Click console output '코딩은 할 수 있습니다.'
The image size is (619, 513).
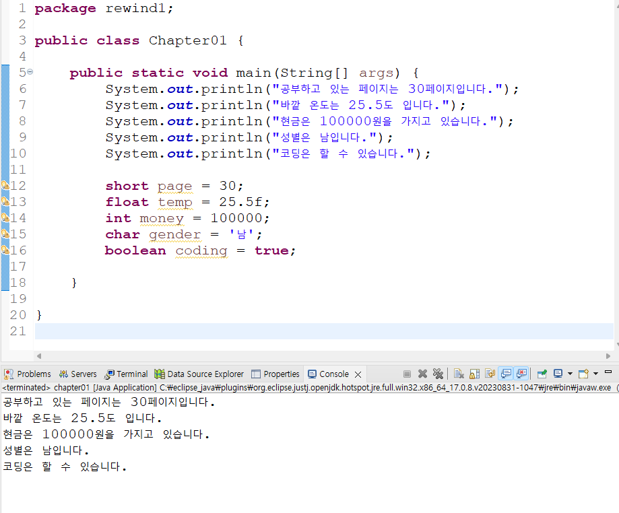65,467
